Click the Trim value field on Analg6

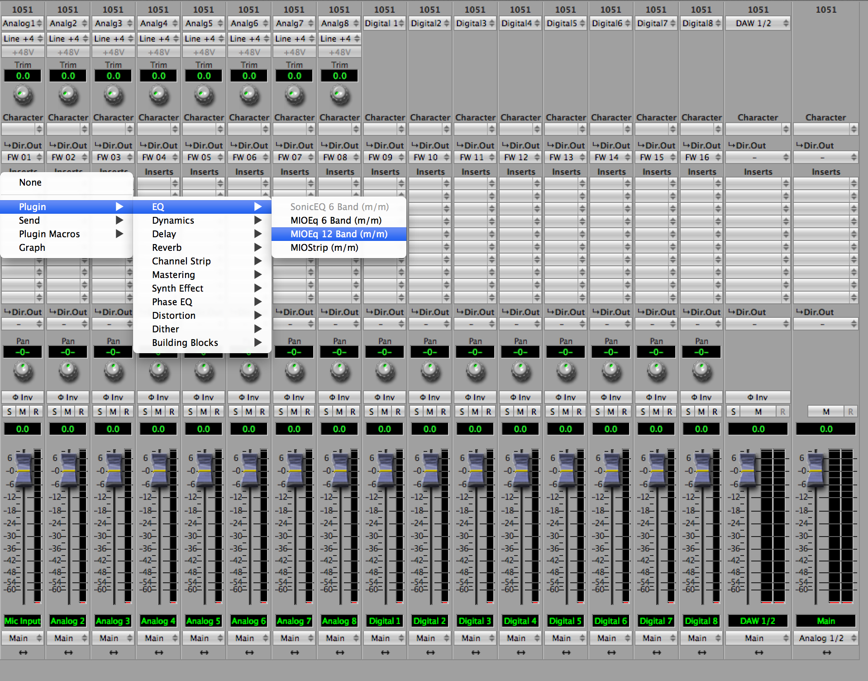[x=249, y=76]
